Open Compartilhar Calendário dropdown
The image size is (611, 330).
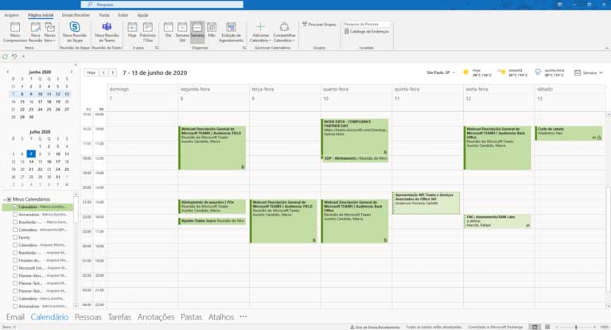click(284, 32)
